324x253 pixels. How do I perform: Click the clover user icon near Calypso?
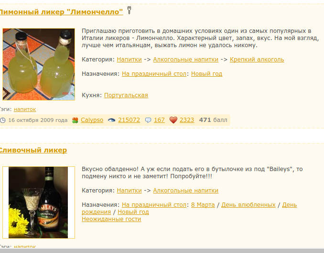75,120
